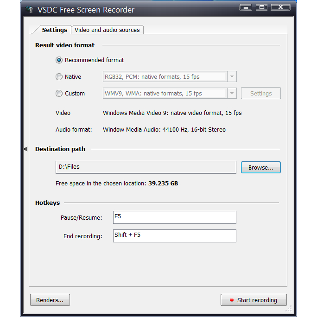Click the Start recording button
317x317 pixels.
(254, 300)
